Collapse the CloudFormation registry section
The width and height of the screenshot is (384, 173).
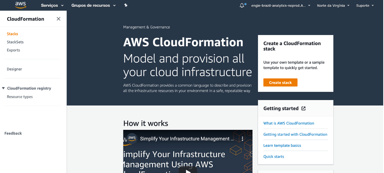click(x=3, y=88)
